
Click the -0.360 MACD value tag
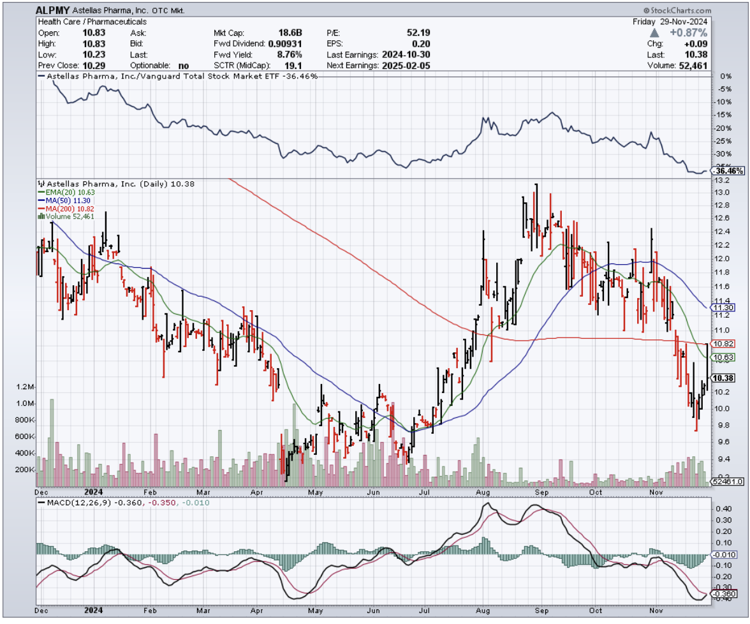pyautogui.click(x=722, y=593)
